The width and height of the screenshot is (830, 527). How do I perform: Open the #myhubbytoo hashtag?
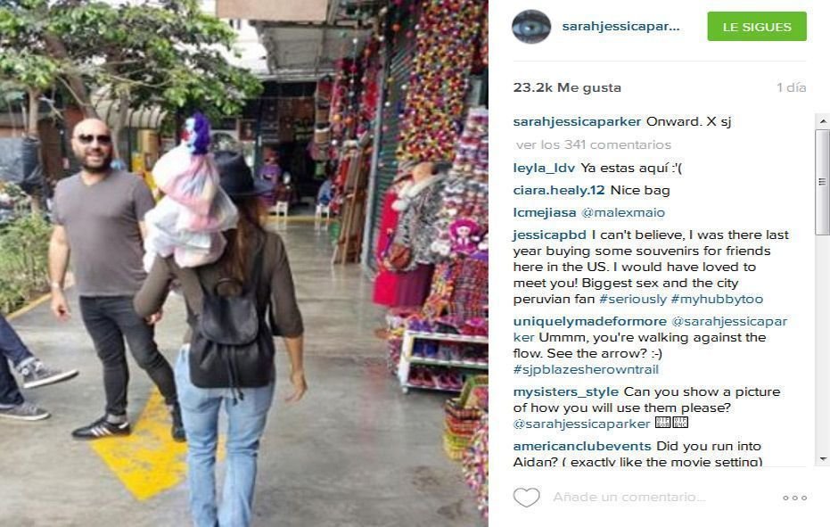tap(717, 299)
